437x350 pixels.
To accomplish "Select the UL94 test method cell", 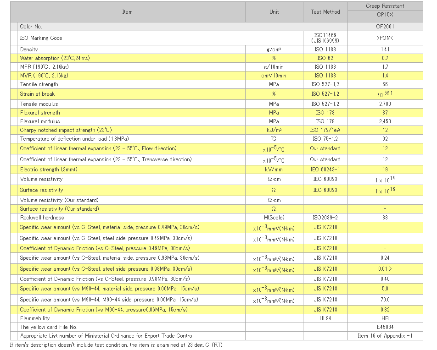I will point(325,318).
